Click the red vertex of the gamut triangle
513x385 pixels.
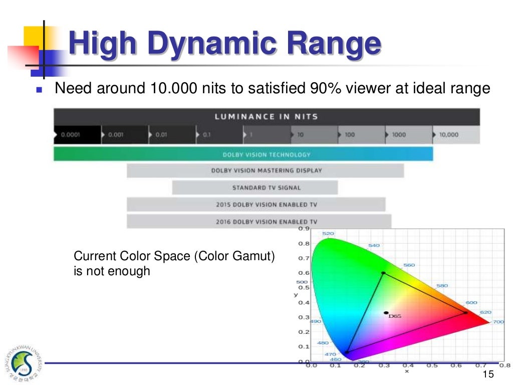pos(465,313)
